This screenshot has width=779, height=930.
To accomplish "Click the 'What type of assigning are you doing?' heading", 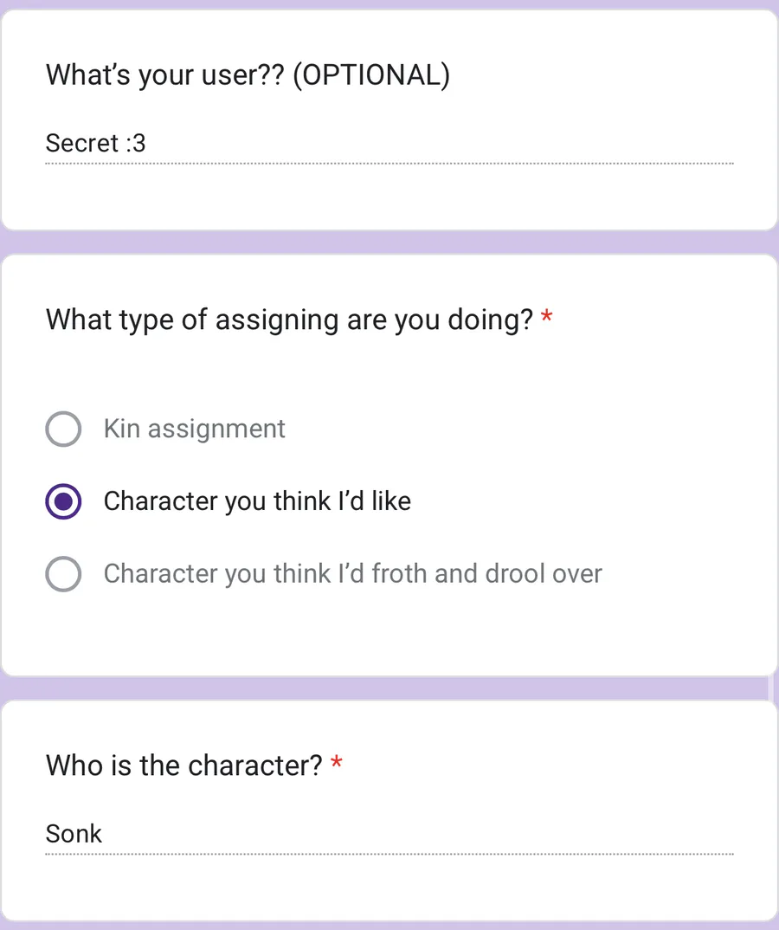I will [x=289, y=320].
